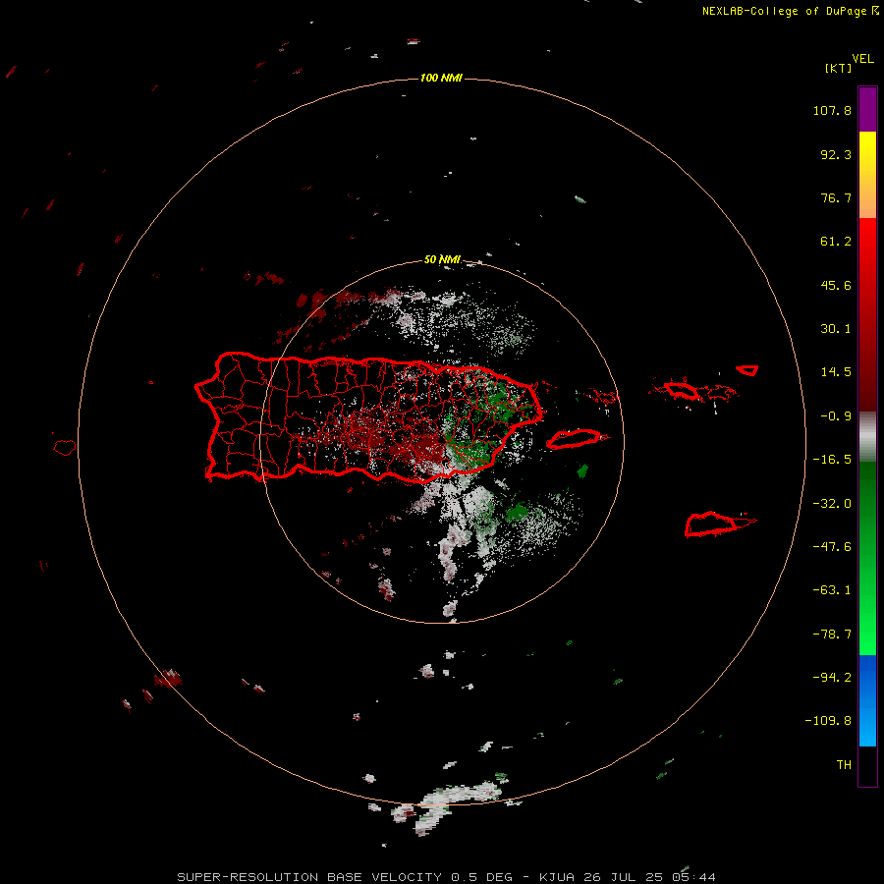
Task: Select the -109.8 scale value
Action: click(828, 721)
